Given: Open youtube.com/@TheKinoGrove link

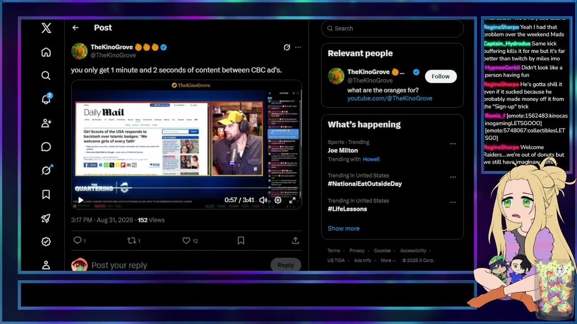Looking at the screenshot, I should pos(389,98).
